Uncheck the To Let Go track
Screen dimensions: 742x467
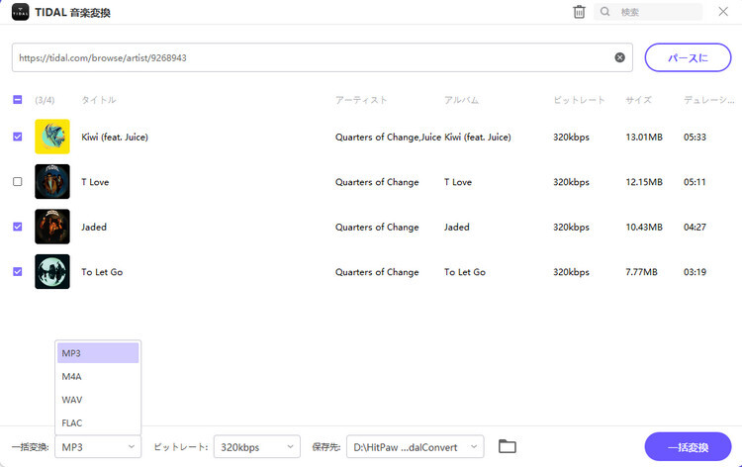[x=18, y=271]
